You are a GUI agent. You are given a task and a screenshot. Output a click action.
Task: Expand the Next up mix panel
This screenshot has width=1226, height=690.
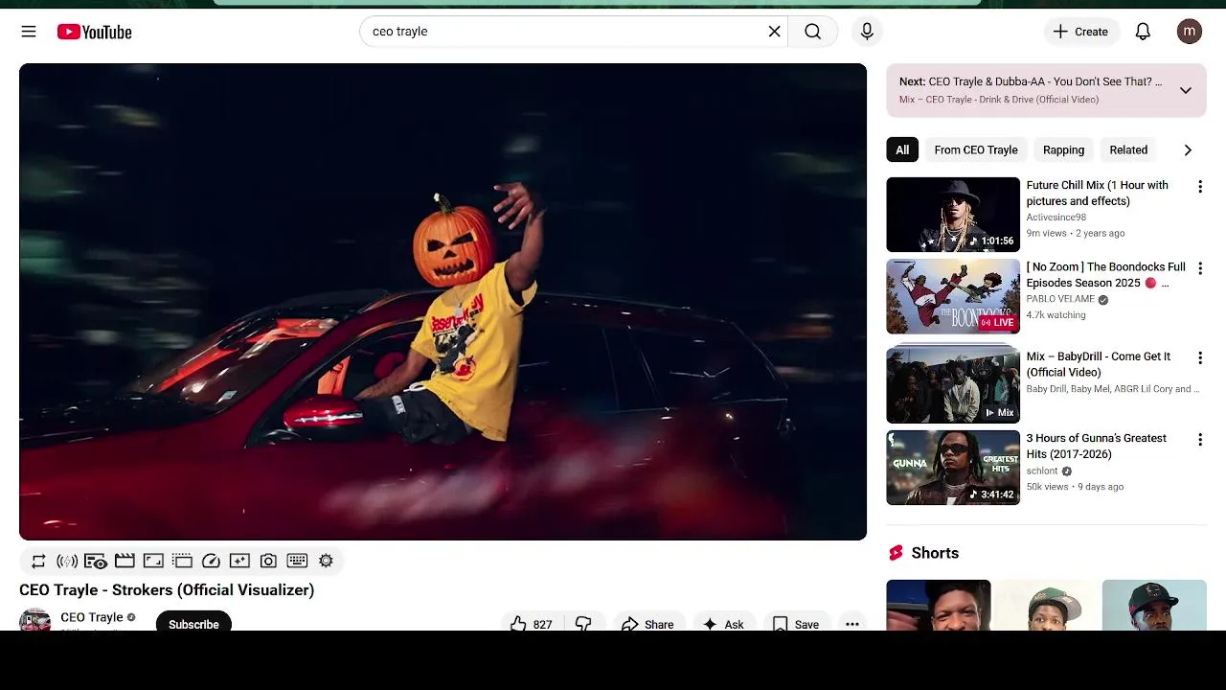coord(1186,90)
